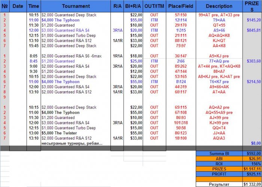Click the $1 517,11 total prizes value
This screenshot has height=187, width=262.
pos(252,169)
